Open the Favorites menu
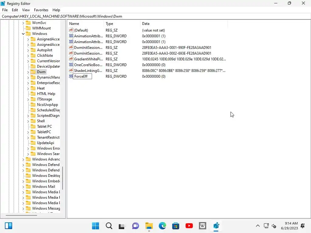The image size is (311, 233). point(41,10)
